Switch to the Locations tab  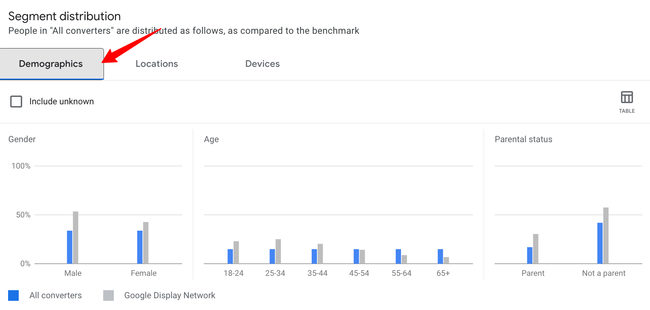[x=157, y=64]
